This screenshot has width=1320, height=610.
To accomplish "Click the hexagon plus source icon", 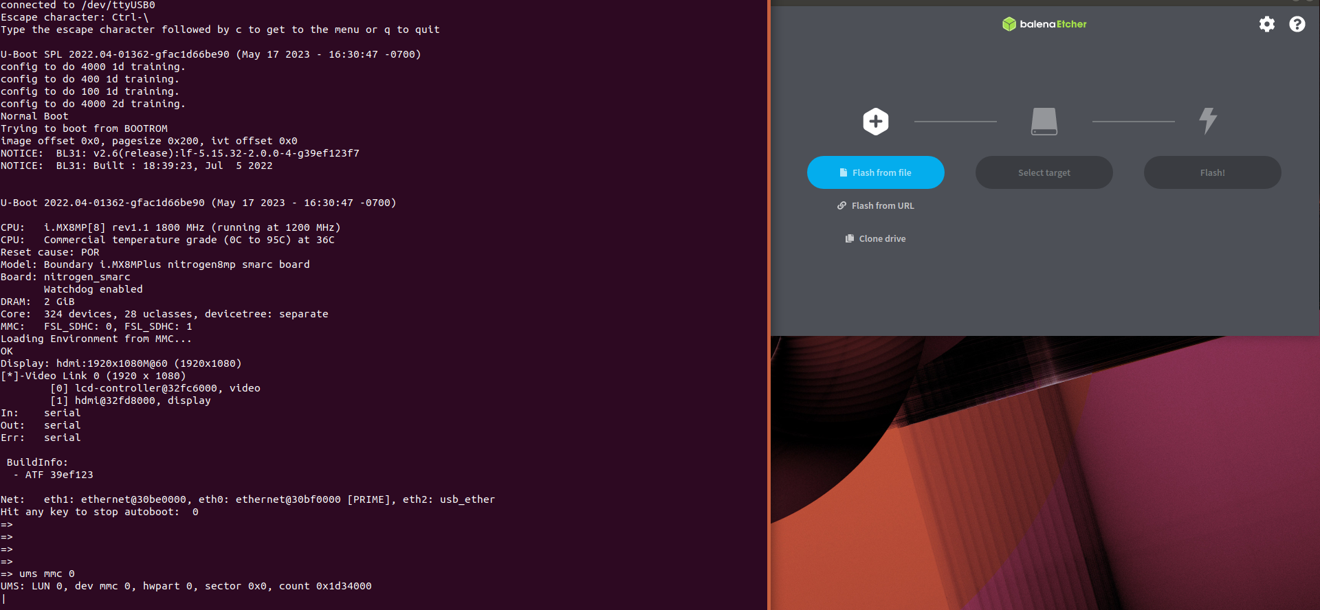I will tap(875, 122).
